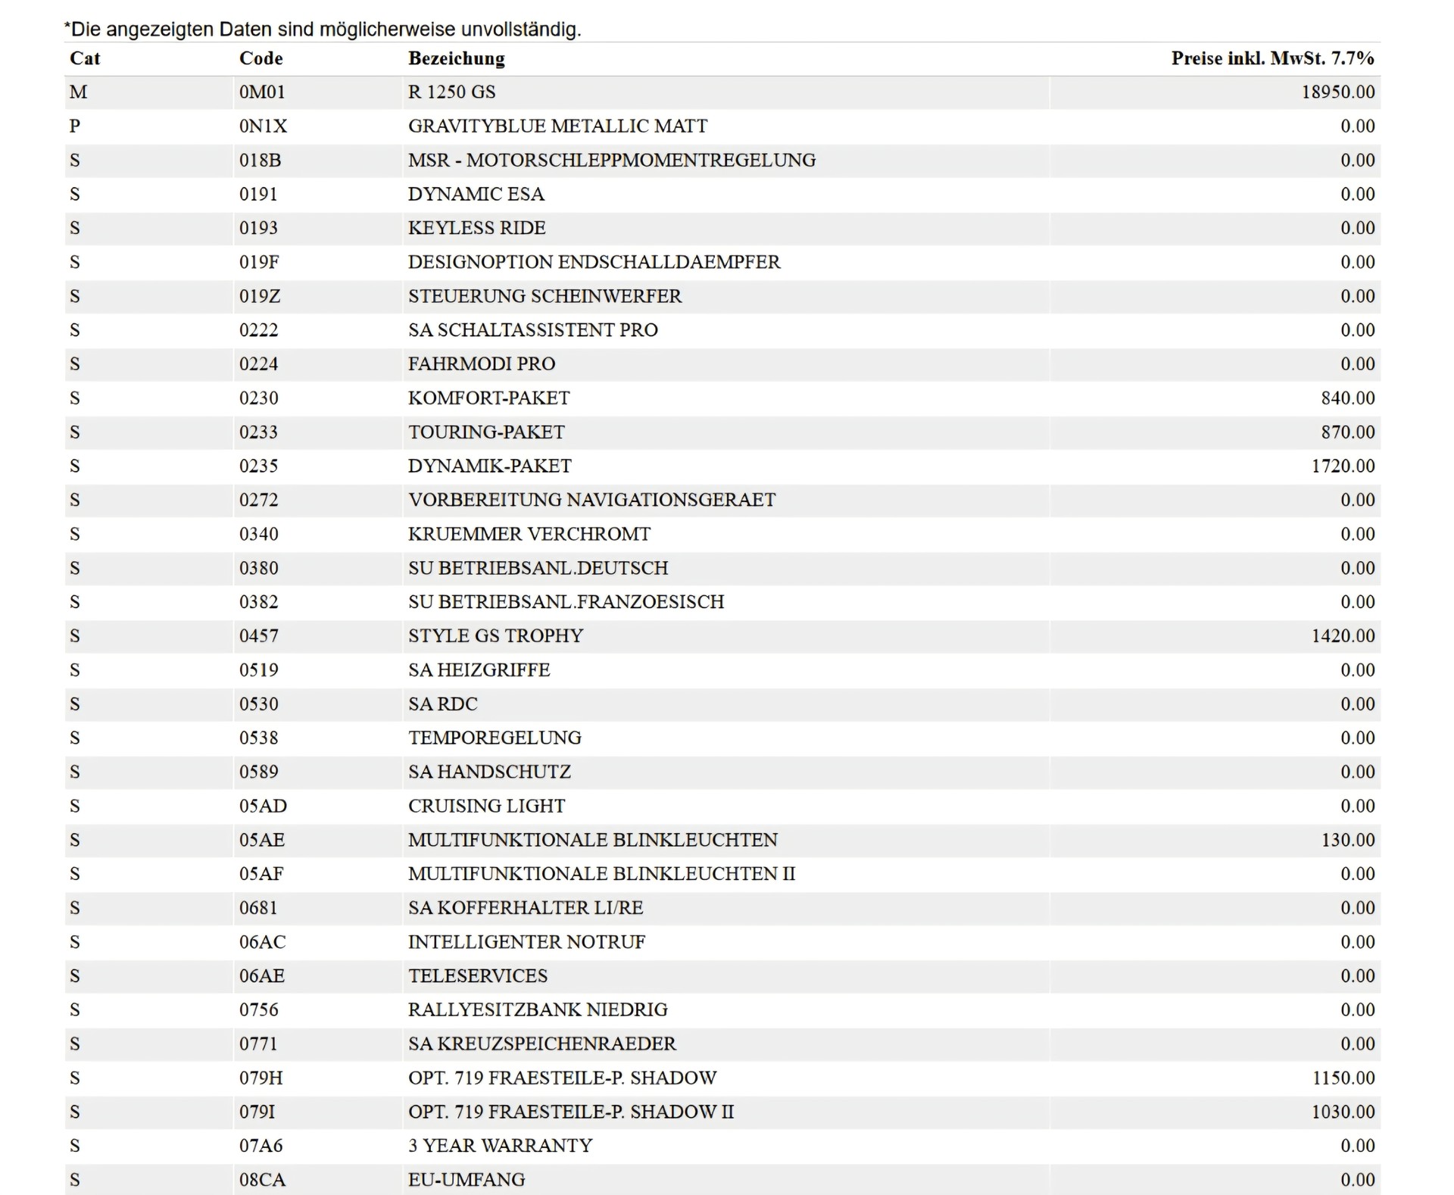Viewport: 1454px width, 1195px height.
Task: Select the price 1030.00
Action: pyautogui.click(x=1343, y=1112)
